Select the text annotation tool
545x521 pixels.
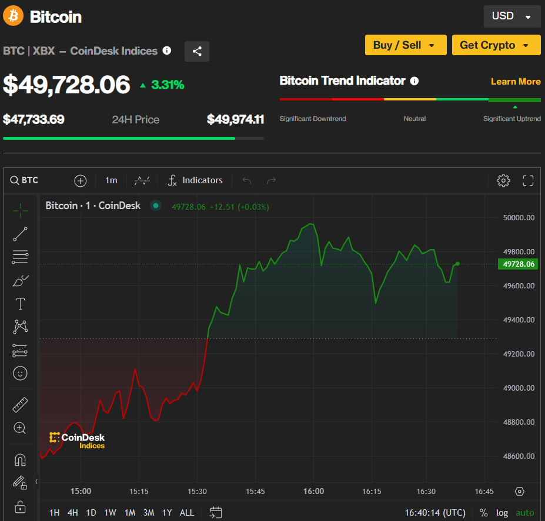pos(20,304)
